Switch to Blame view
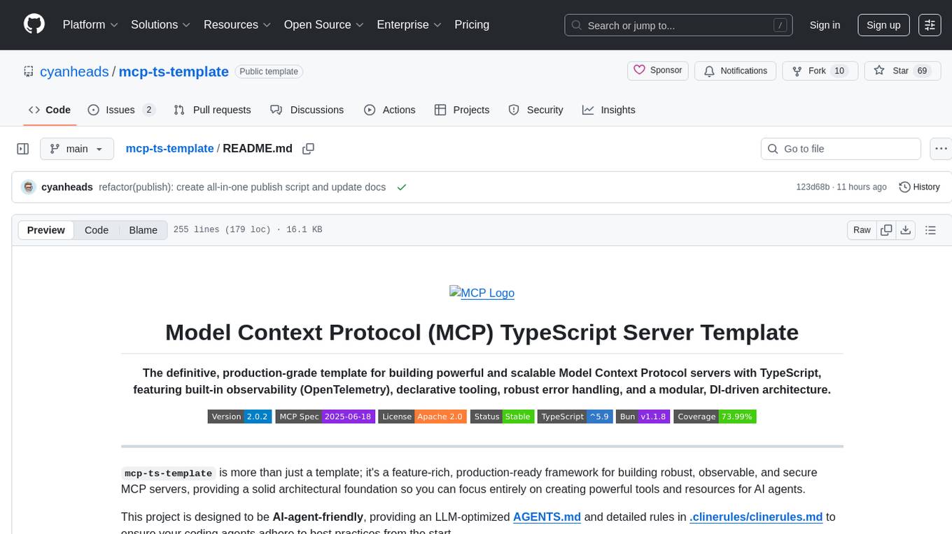This screenshot has width=952, height=534. coord(143,230)
